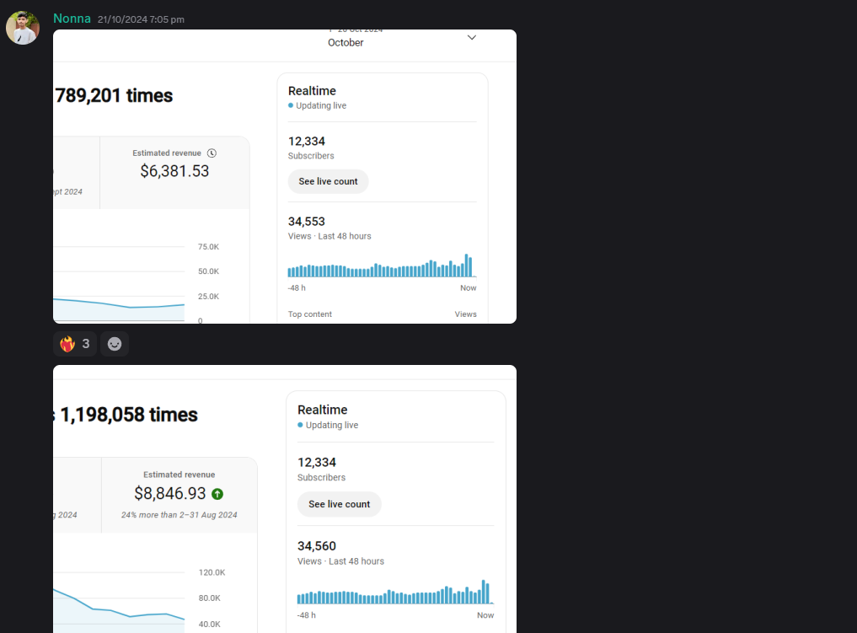The image size is (857, 633).
Task: Click the 48-hour bar chart under 34,560
Action: click(396, 592)
